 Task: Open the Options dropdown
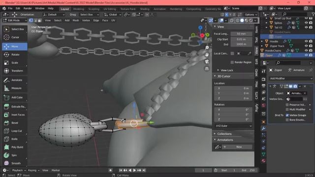coord(251,15)
